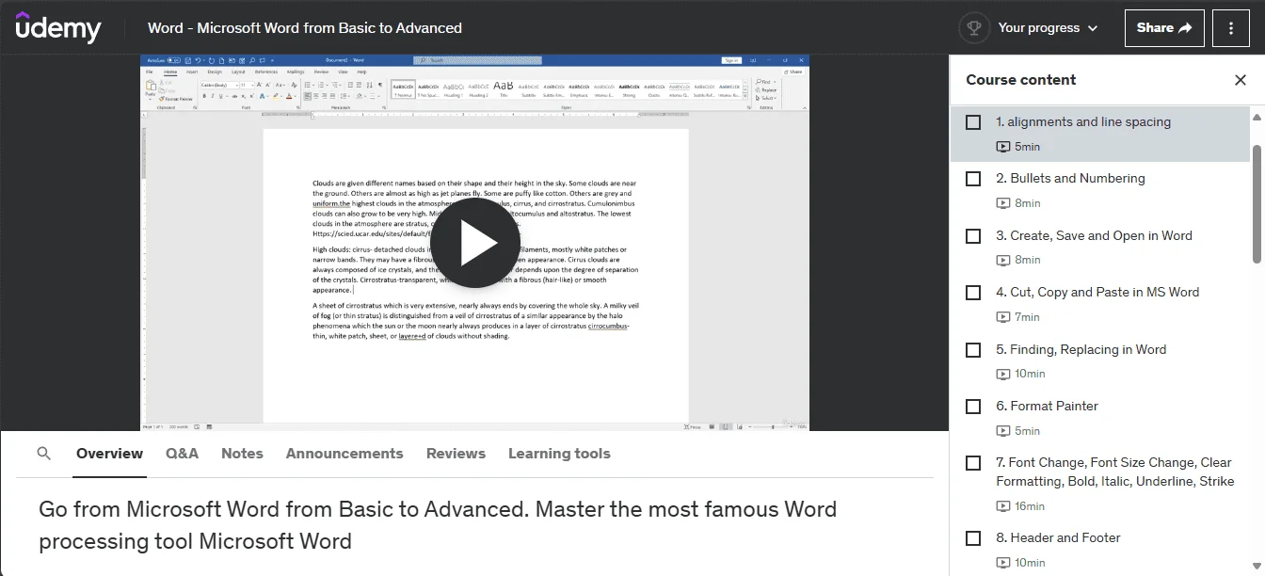Viewport: 1265px width, 576px height.
Task: Tick checkbox for lecture 7 Font Change
Action: tap(973, 463)
